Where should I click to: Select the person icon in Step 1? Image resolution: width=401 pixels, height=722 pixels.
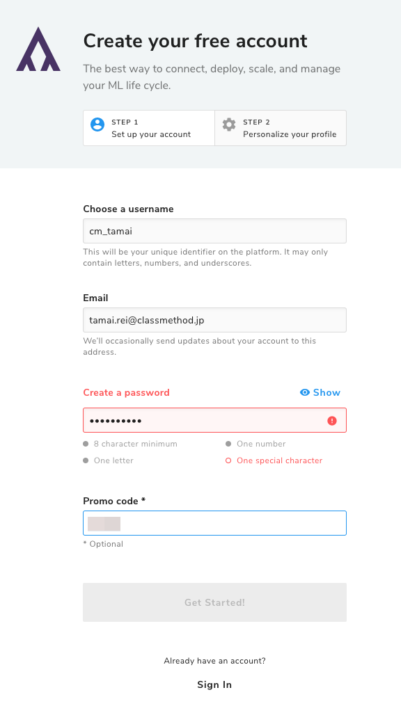click(97, 125)
